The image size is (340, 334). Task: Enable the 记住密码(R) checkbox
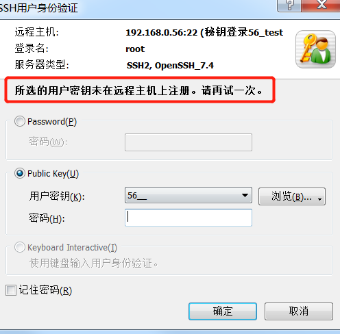(11, 290)
